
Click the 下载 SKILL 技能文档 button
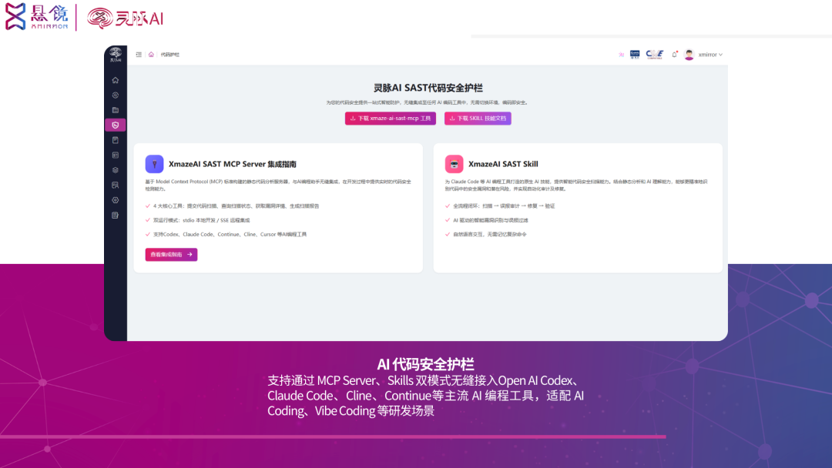pos(478,119)
